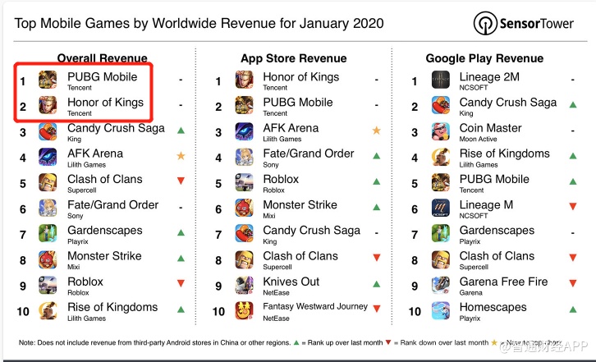Click gold star beside AFK Arena in App Store column
This screenshot has height=362, width=596.
376,131
